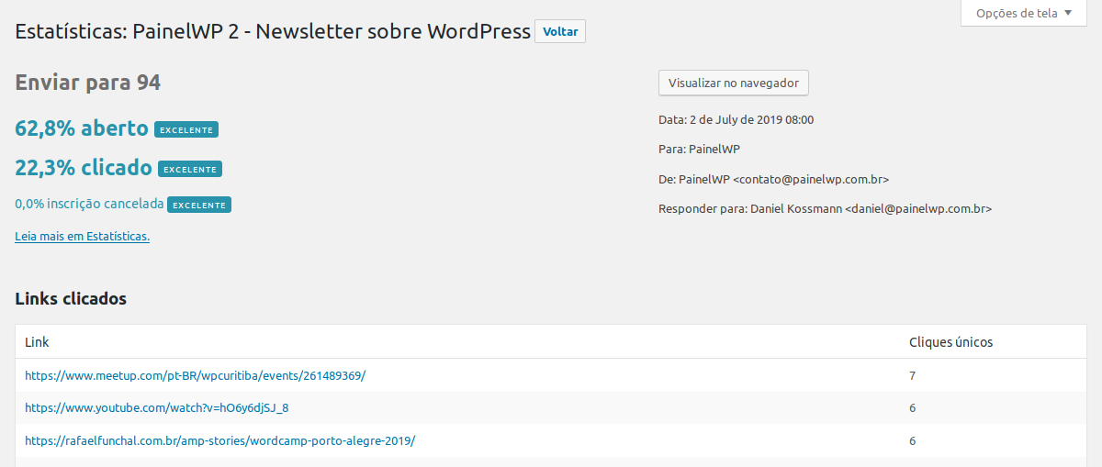Screen dimensions: 1102x467
Task: Select the 0,0% inscrição cancelada statistic
Action: click(x=89, y=204)
